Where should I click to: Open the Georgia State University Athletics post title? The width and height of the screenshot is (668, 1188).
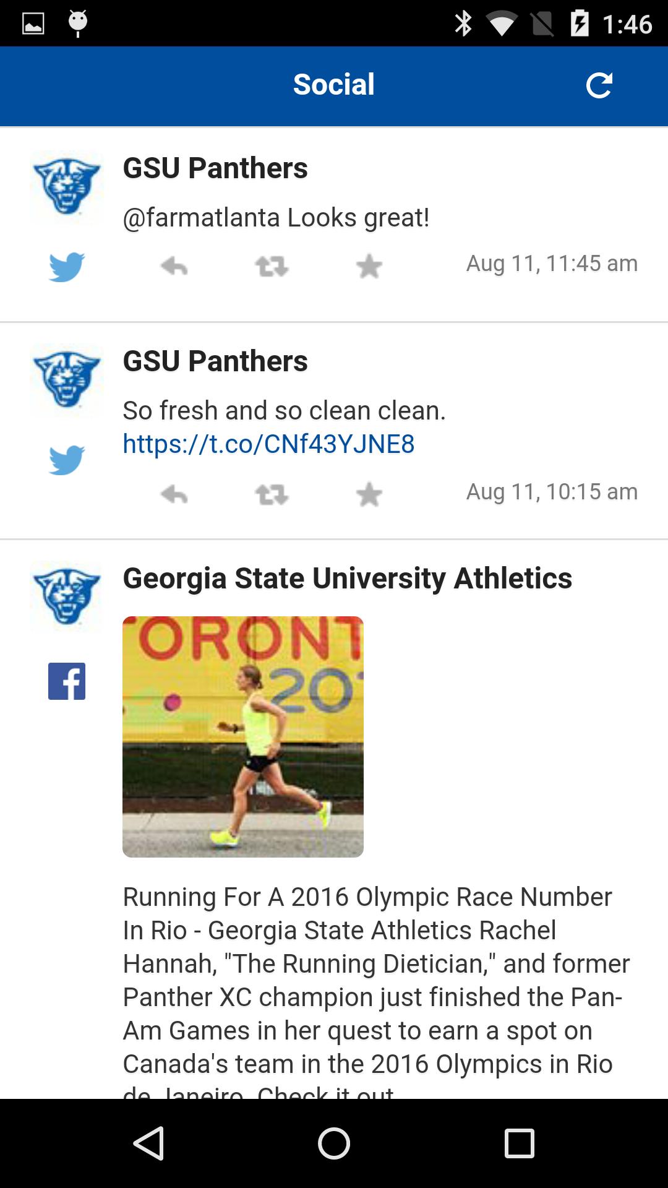point(347,578)
